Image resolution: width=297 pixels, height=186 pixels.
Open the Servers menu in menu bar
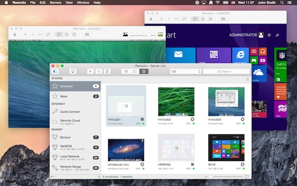(x=55, y=2)
